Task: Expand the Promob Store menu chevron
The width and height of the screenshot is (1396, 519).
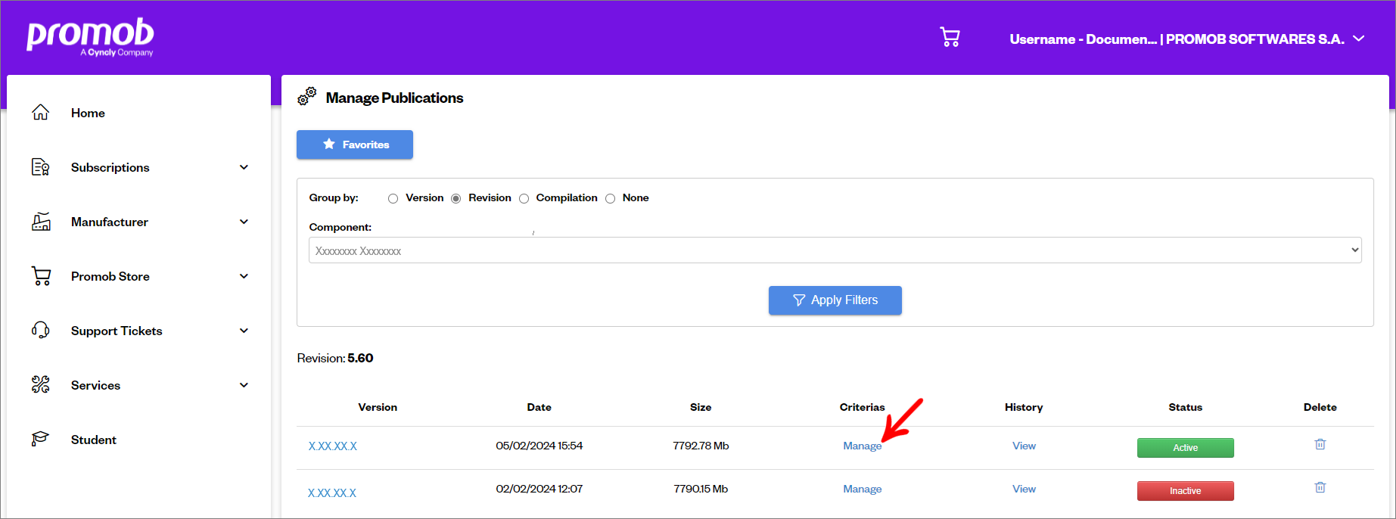Action: pyautogui.click(x=244, y=276)
